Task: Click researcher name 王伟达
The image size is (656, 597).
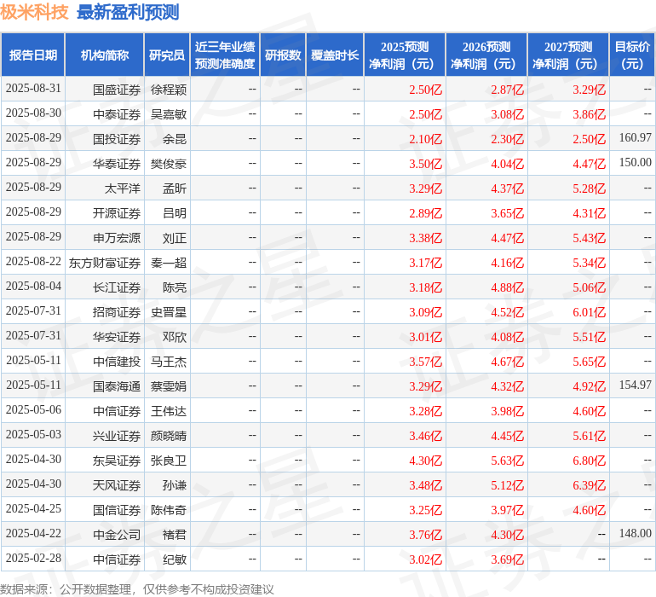Action: coord(169,411)
